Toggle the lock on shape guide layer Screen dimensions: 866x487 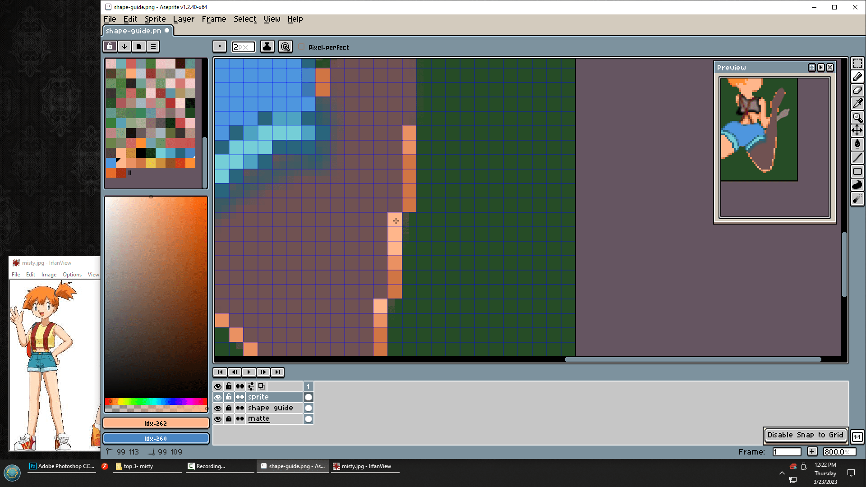coord(229,408)
